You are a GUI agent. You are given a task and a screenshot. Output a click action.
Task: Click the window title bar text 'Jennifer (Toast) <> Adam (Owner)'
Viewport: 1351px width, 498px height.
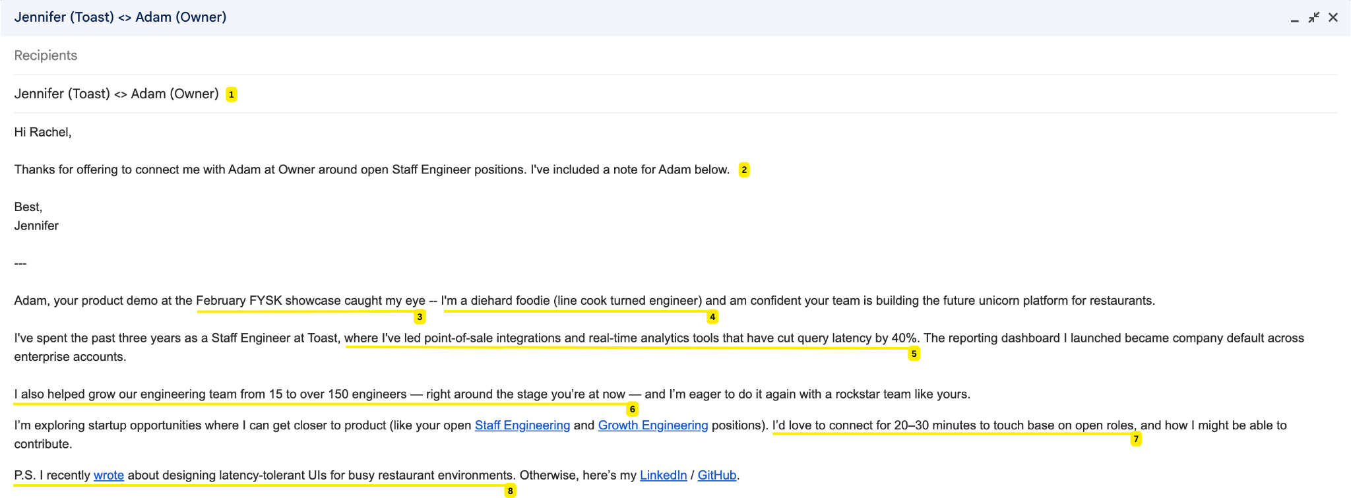tap(121, 17)
